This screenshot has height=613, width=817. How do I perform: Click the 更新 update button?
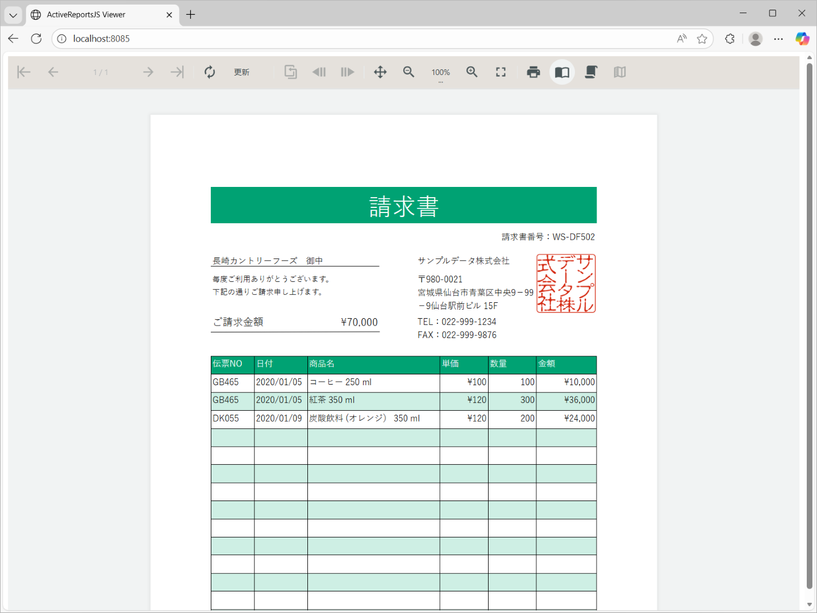click(241, 72)
